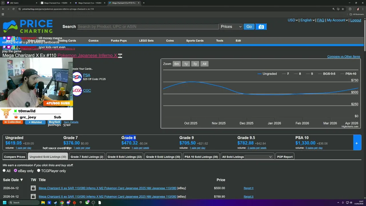Switch to Compare Prices tab

click(x=15, y=157)
